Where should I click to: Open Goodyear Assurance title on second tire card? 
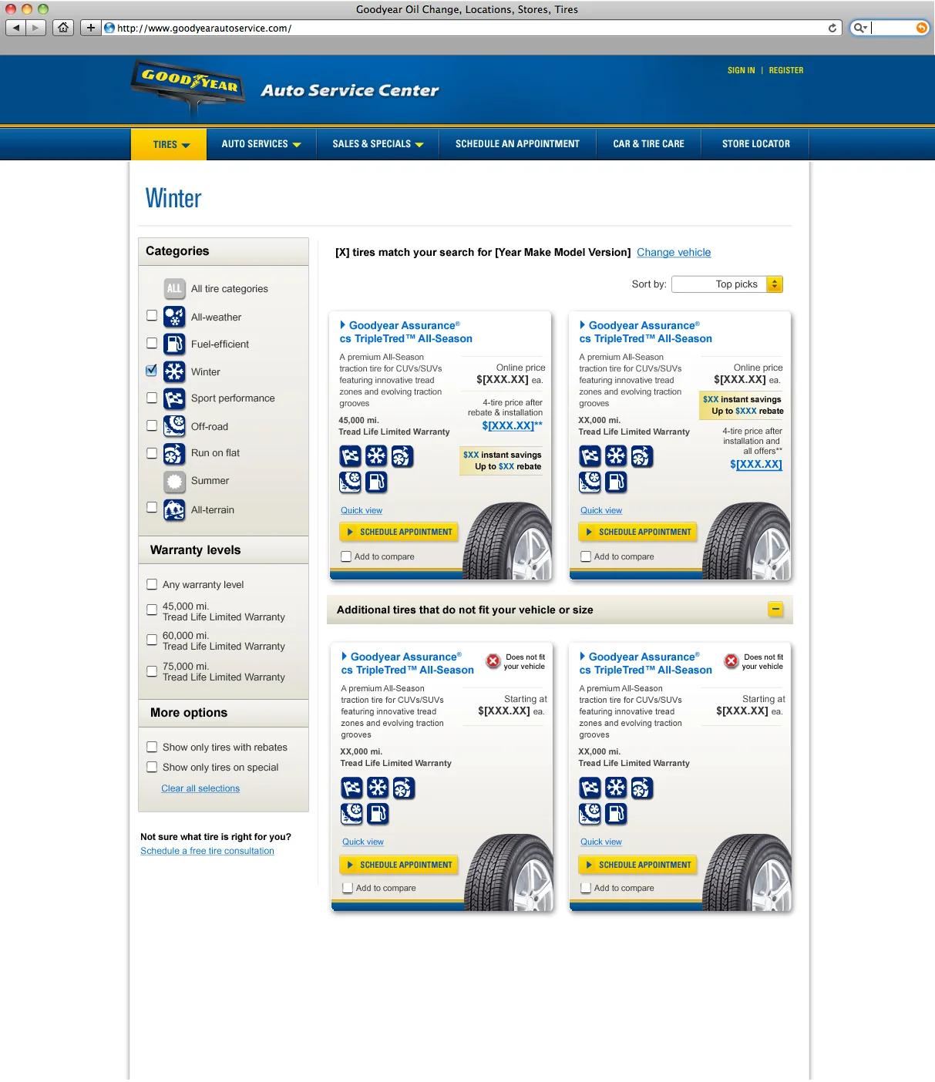[x=646, y=332]
